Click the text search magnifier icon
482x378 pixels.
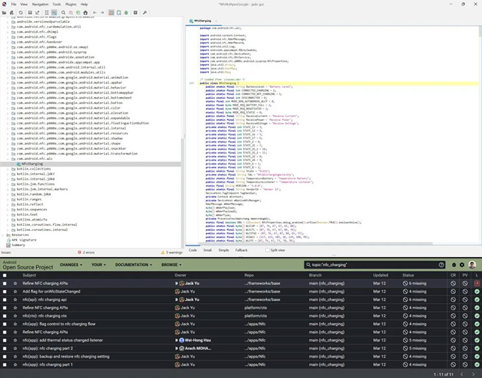tap(63, 12)
